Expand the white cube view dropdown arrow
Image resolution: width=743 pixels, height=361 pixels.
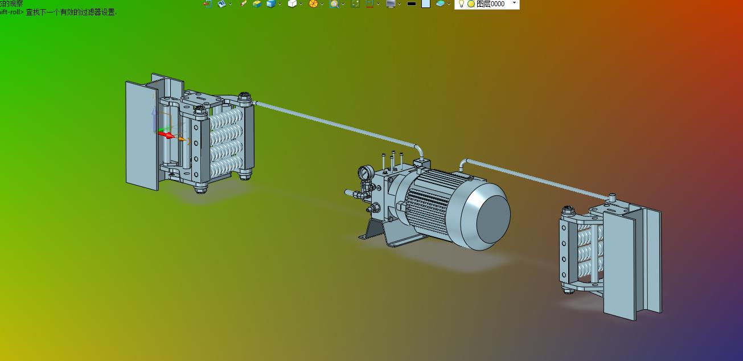tap(301, 4)
